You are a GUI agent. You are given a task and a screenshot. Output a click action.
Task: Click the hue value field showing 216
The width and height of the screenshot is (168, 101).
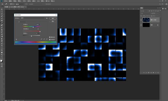coord(38,24)
